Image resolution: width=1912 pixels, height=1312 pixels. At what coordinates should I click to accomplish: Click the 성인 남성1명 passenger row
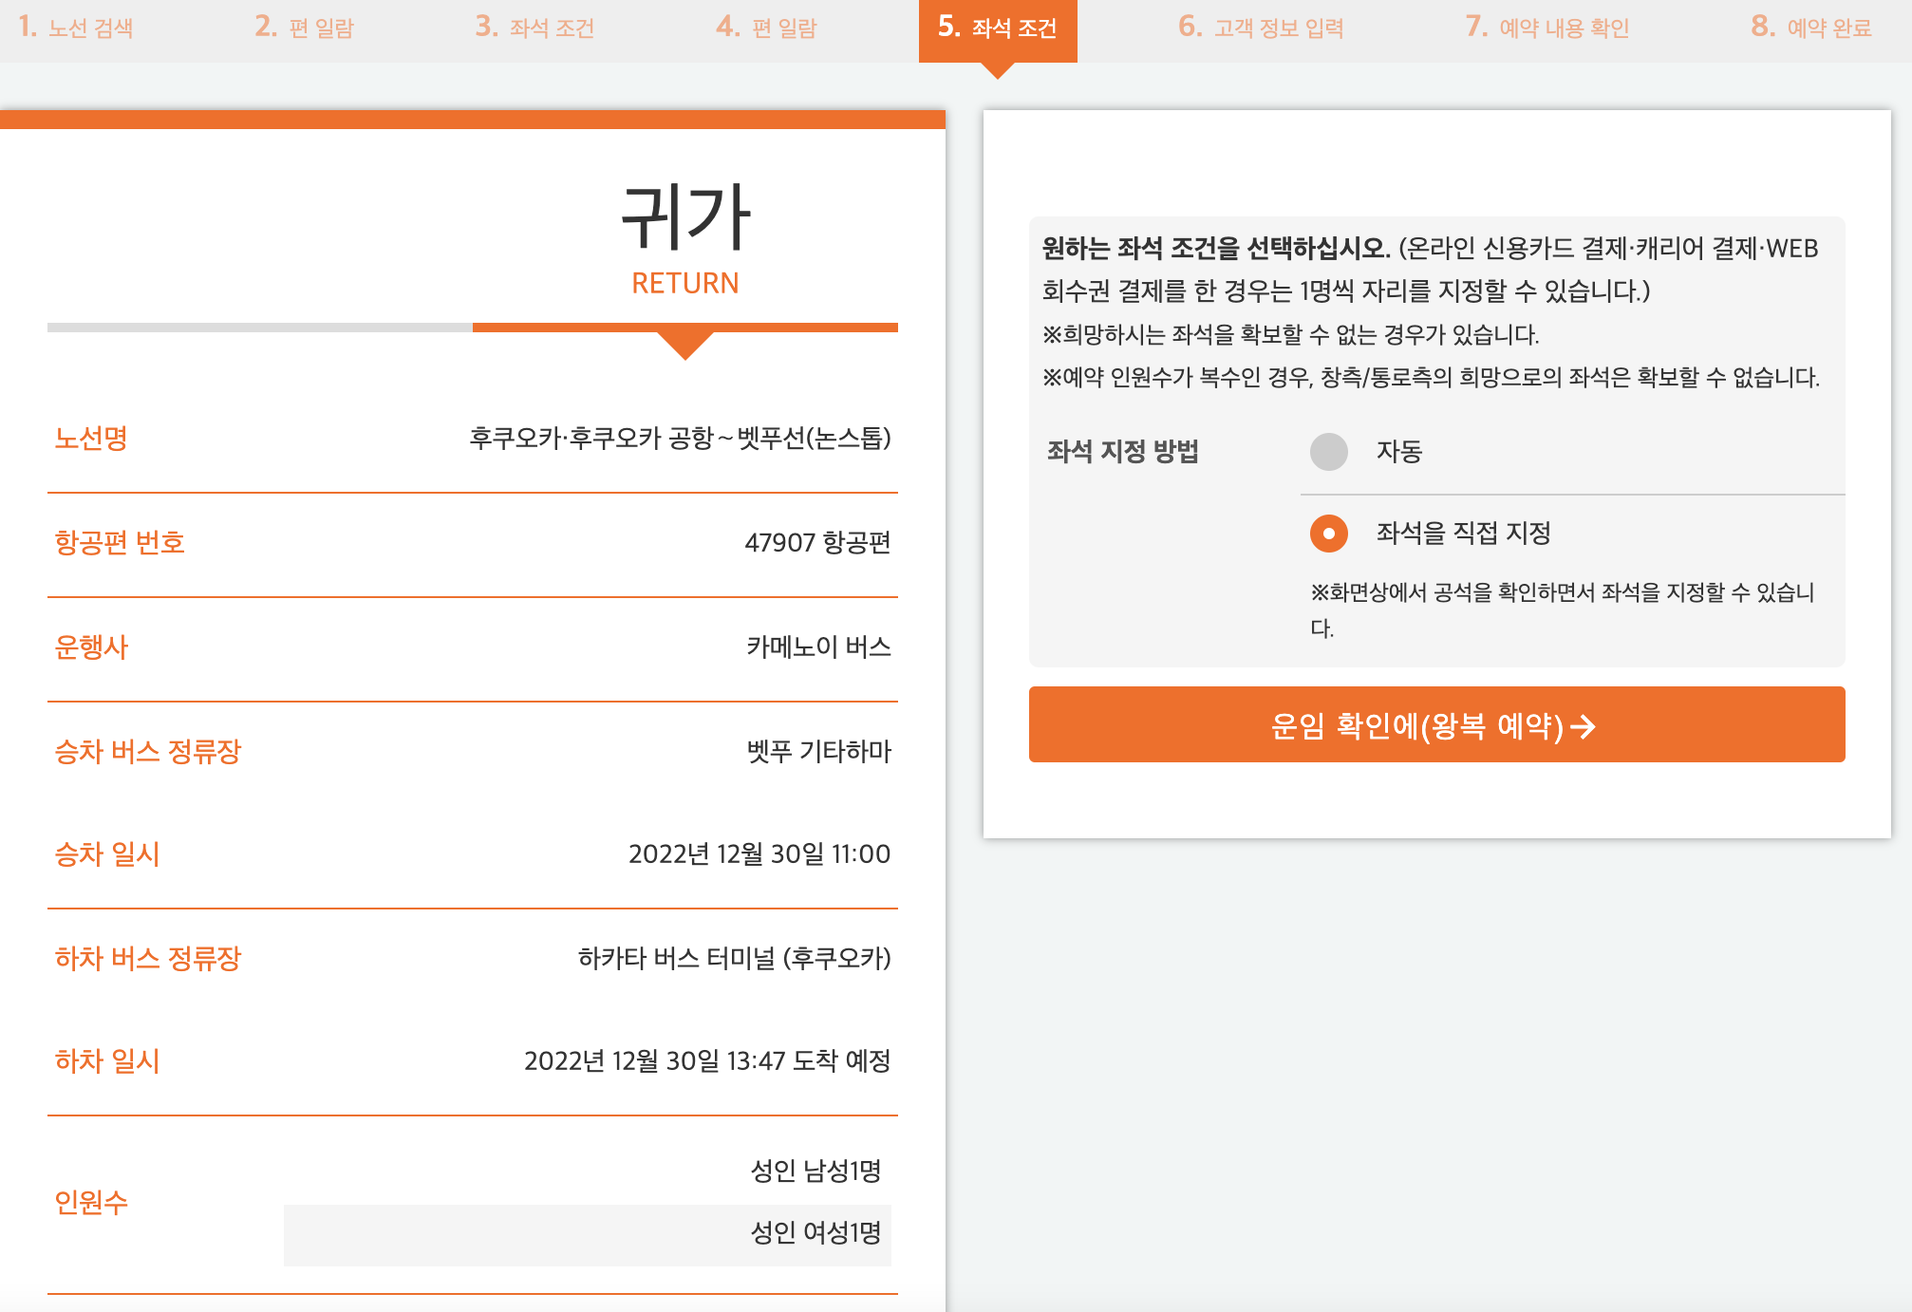pos(815,1171)
